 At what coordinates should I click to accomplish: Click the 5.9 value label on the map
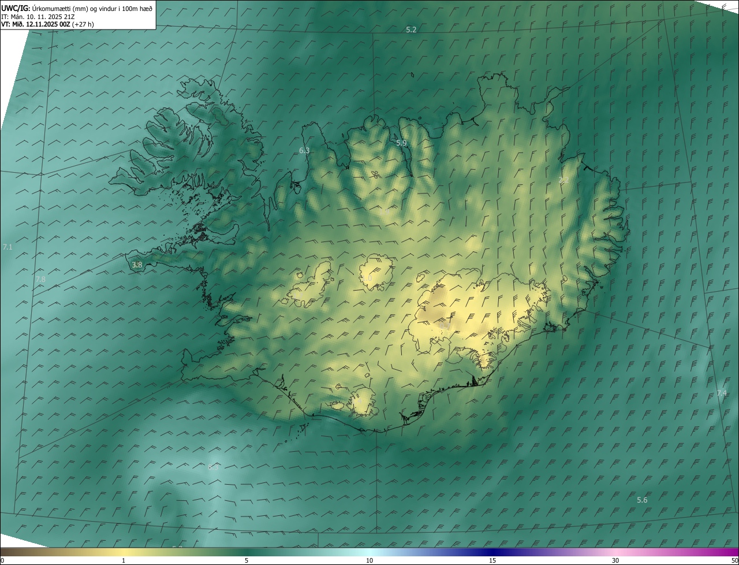pyautogui.click(x=401, y=143)
